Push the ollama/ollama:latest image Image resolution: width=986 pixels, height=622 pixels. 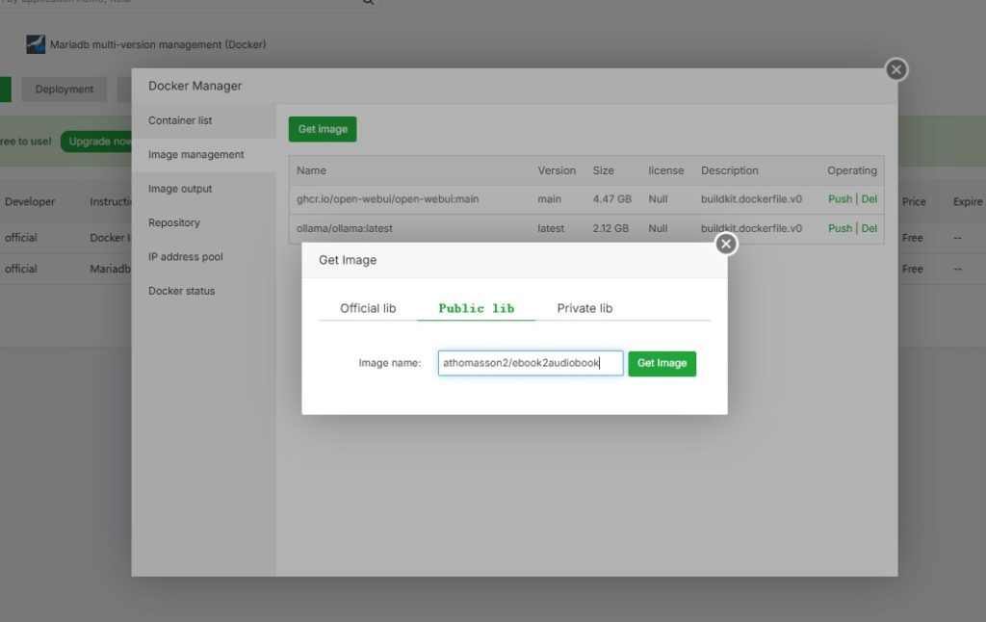coord(840,228)
